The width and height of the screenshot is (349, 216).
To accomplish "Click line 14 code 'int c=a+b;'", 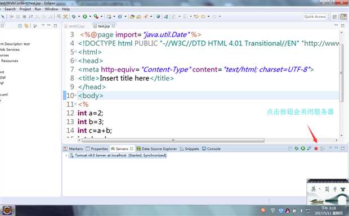I will (95, 130).
